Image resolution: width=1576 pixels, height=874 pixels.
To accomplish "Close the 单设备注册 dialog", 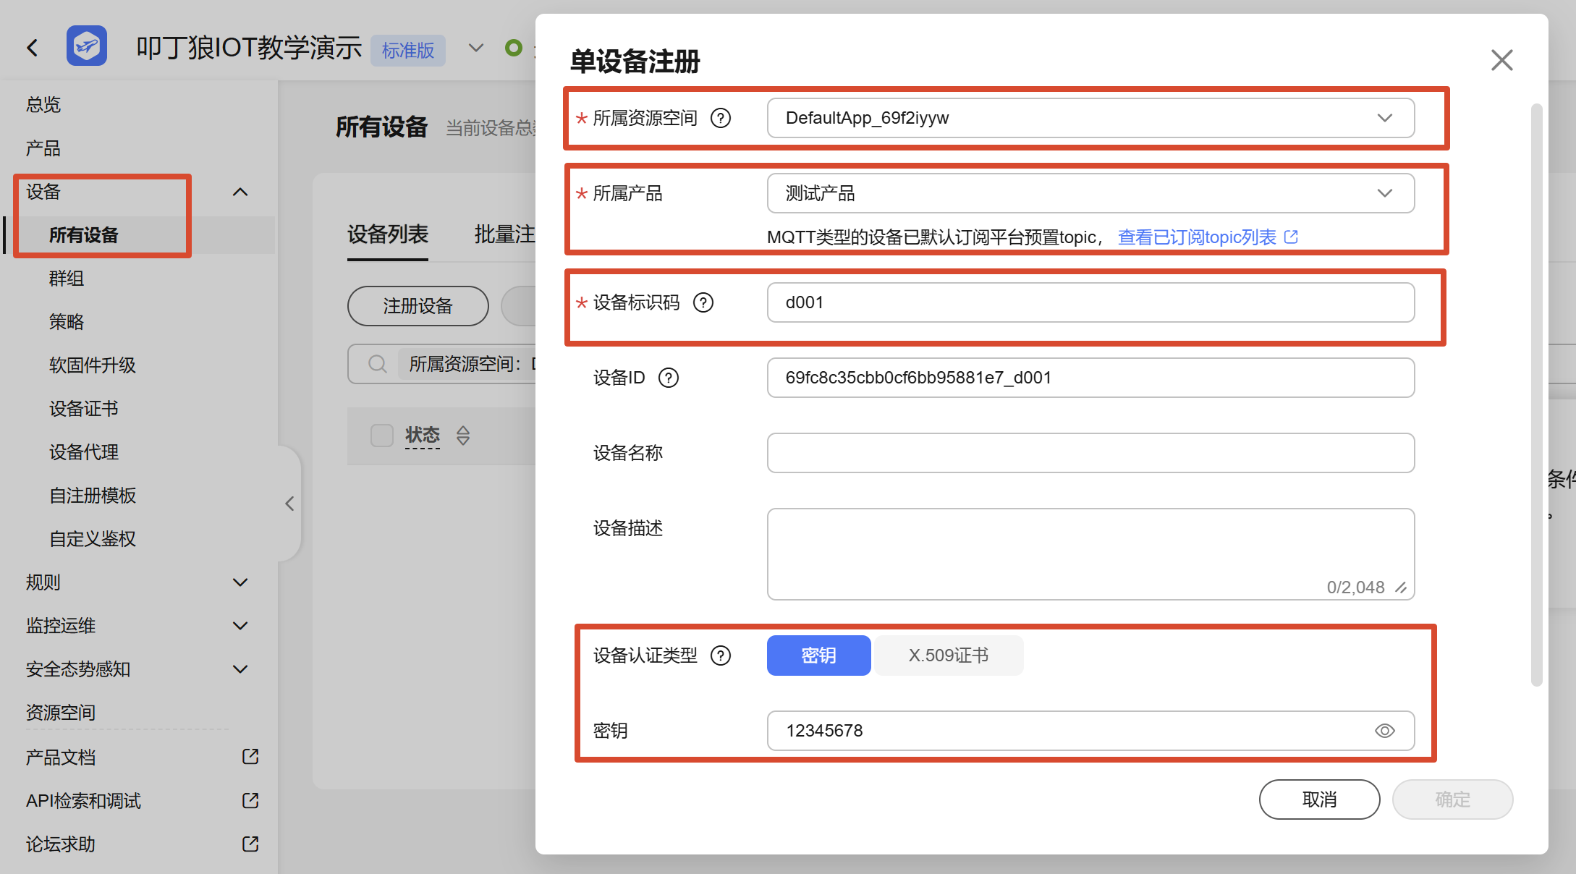I will click(1502, 60).
